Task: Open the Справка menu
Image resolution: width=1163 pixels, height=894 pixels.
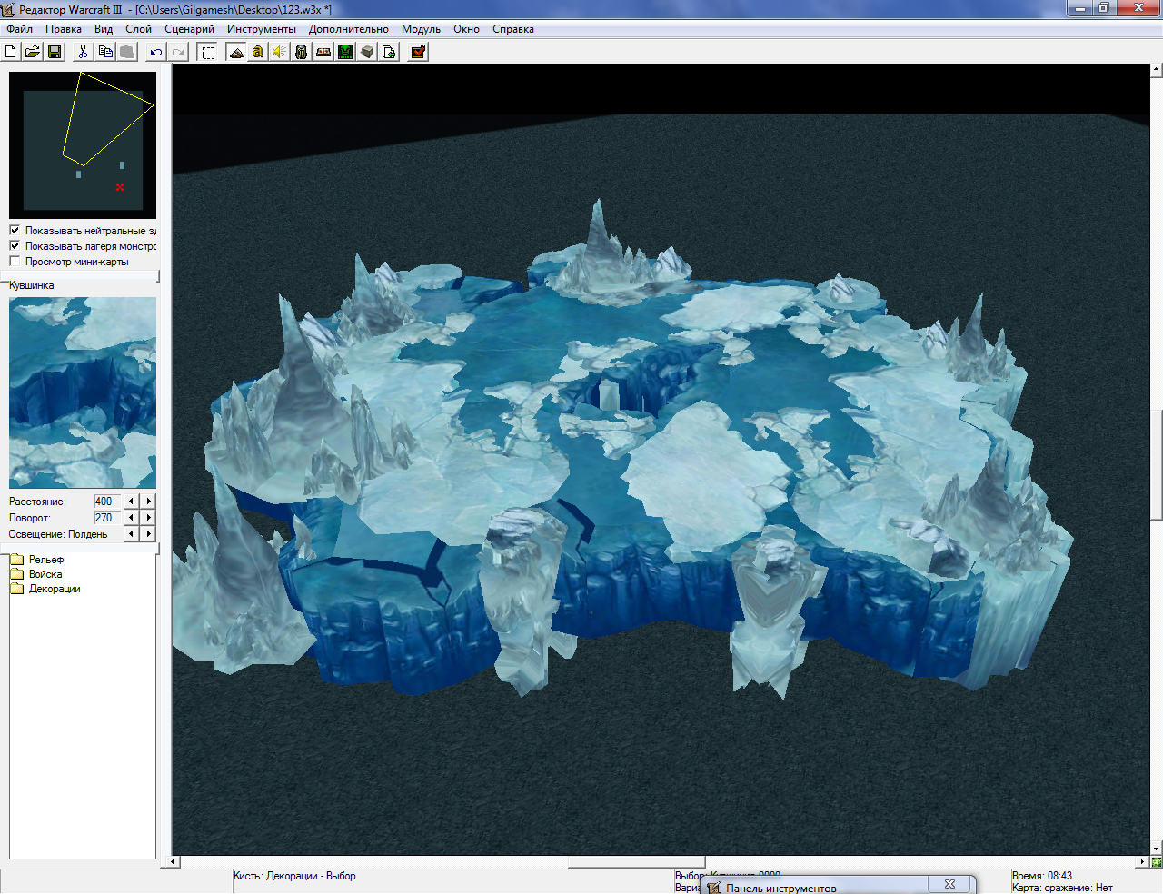Action: point(513,29)
